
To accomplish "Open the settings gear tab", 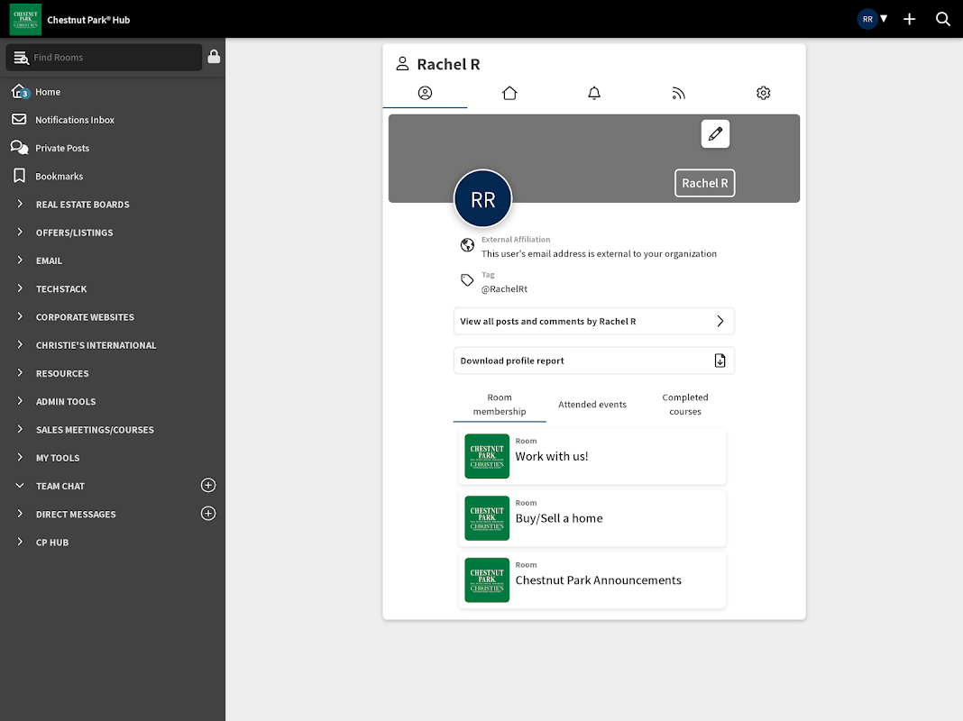I will click(x=763, y=93).
